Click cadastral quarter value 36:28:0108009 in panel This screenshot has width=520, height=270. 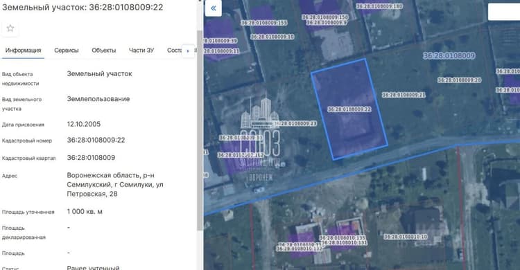[x=91, y=158]
